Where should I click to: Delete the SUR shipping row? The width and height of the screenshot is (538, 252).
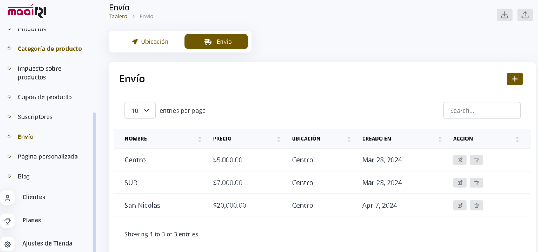pos(476,183)
